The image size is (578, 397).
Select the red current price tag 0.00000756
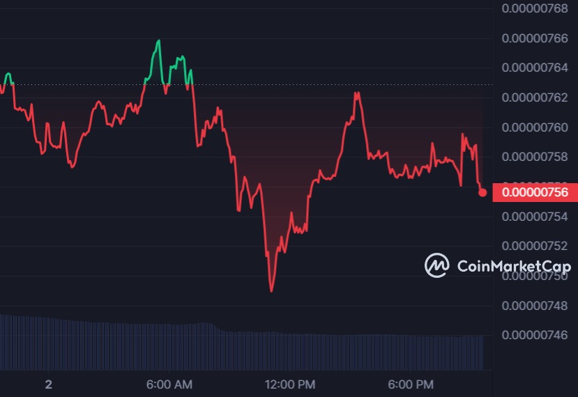535,192
